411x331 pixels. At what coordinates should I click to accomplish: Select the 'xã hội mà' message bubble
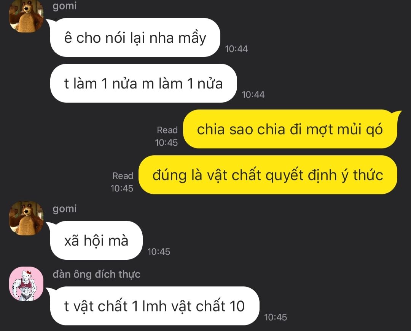[x=96, y=240]
